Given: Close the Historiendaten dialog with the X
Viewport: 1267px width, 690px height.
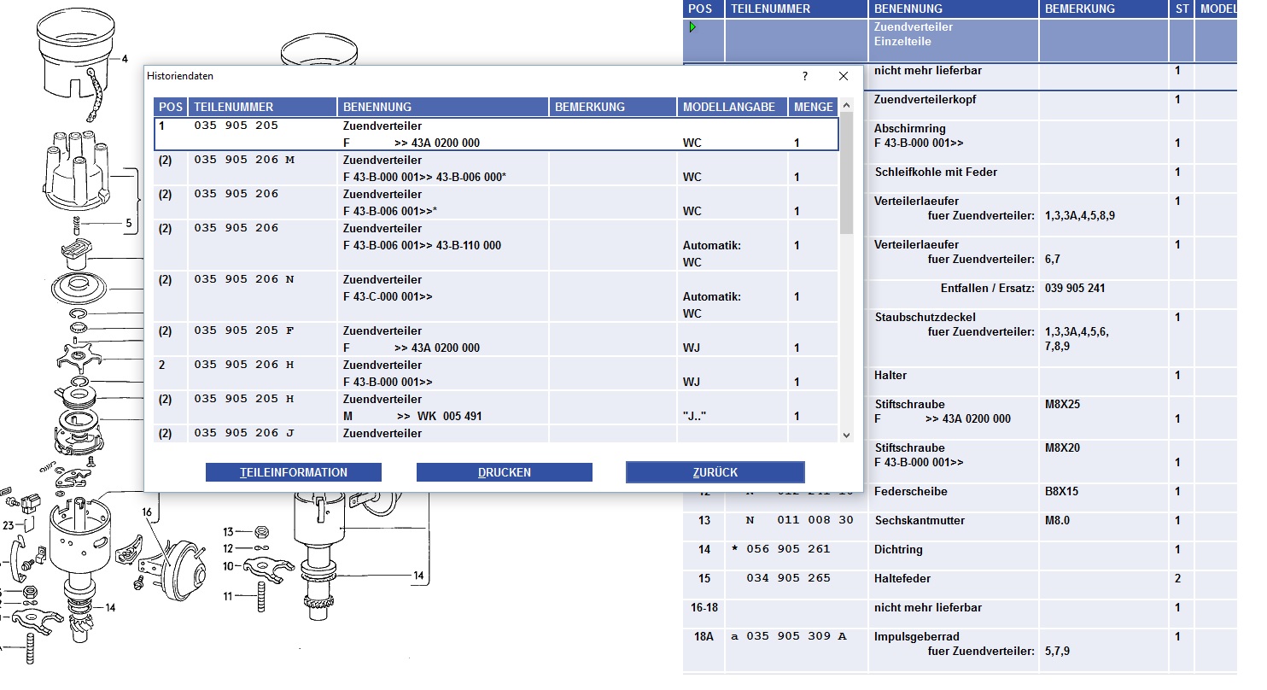Looking at the screenshot, I should point(844,76).
